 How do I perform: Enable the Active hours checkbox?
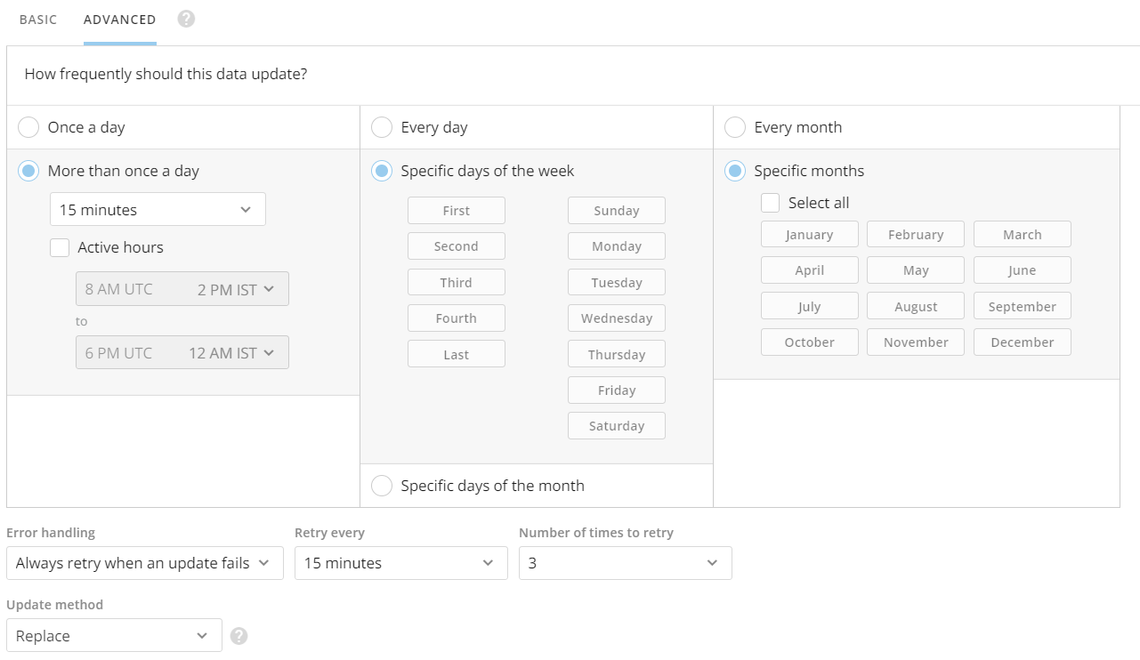pos(60,247)
